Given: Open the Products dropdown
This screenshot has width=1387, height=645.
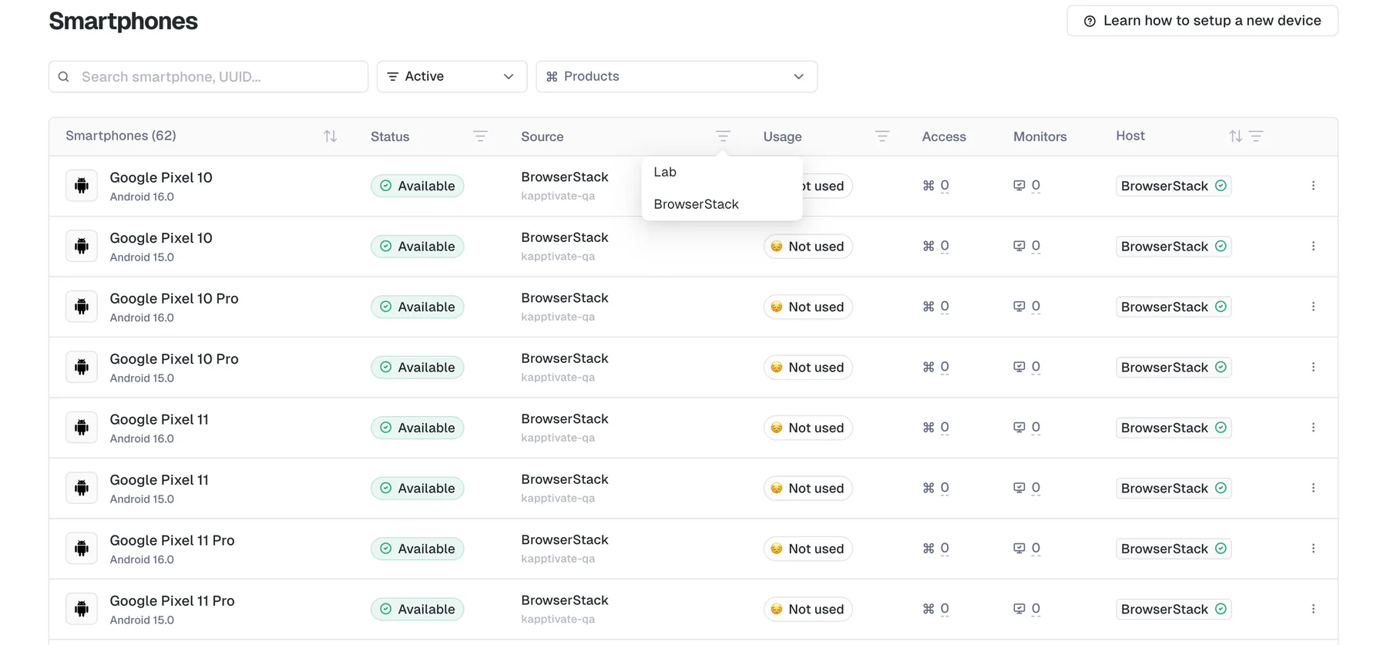Looking at the screenshot, I should [677, 76].
